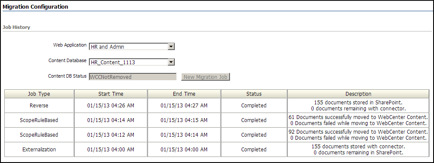Click the Migration Configuration page title
The height and width of the screenshot is (163, 434).
click(35, 6)
